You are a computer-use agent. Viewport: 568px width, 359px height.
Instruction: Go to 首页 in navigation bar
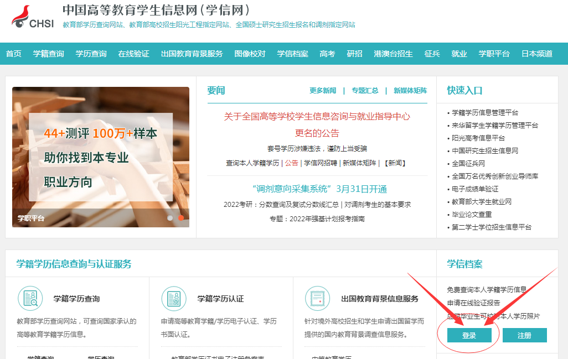coord(14,54)
